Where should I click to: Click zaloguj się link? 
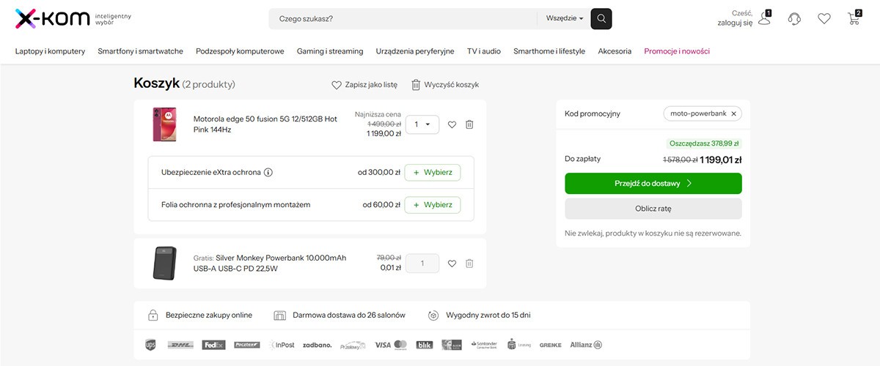pos(735,23)
